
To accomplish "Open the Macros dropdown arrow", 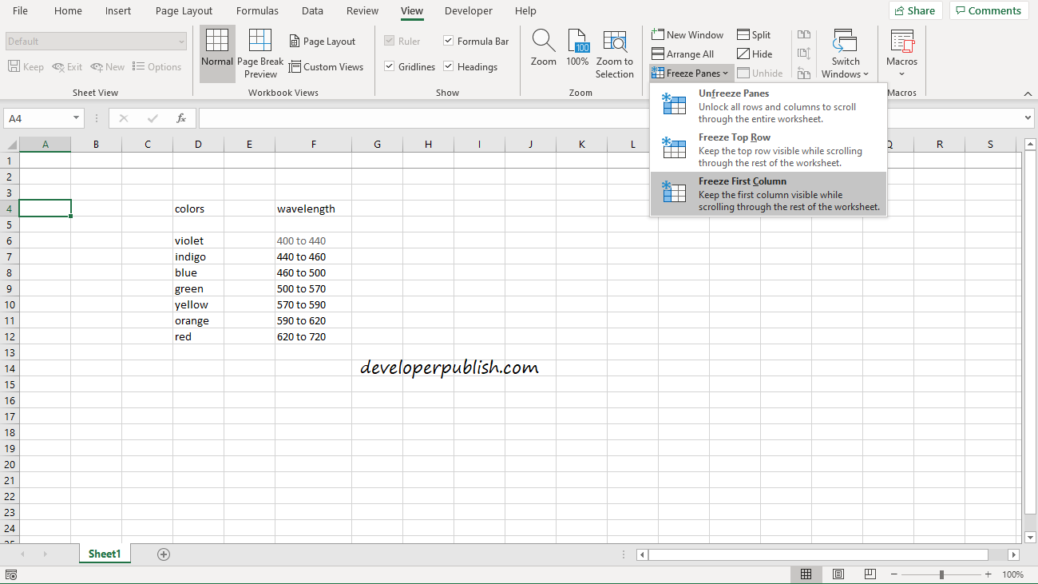I will point(901,73).
